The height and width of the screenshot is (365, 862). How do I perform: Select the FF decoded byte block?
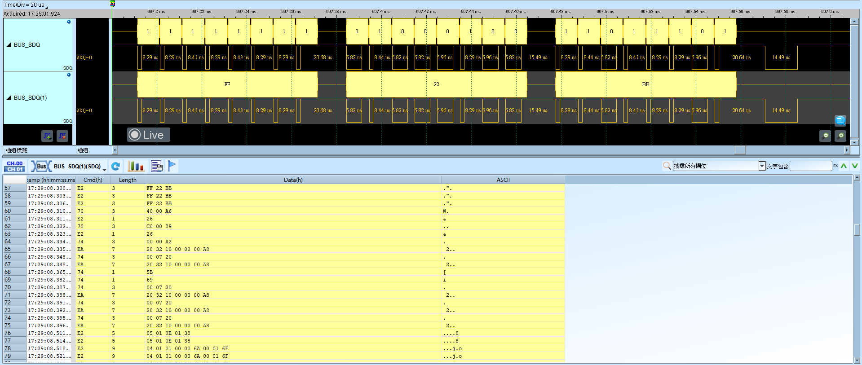227,84
